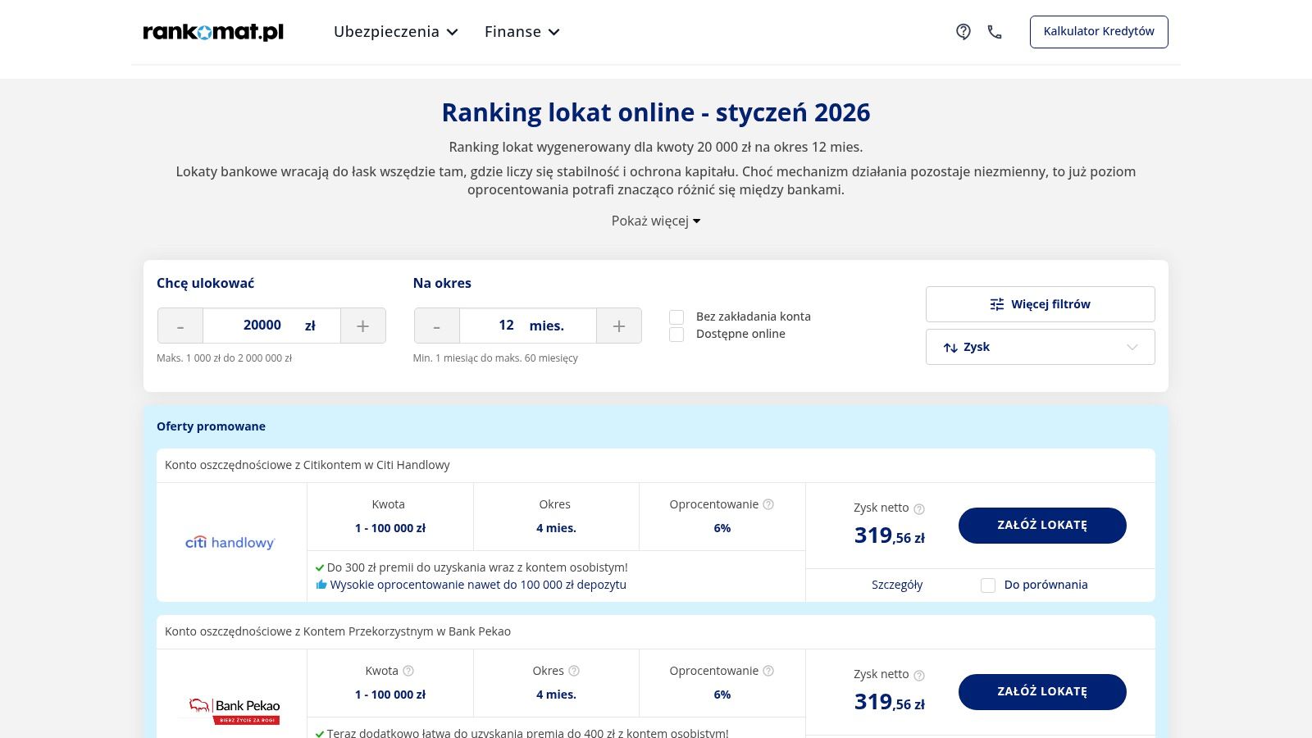Click Citi Handlowy 319,56 zł profit value

point(890,535)
